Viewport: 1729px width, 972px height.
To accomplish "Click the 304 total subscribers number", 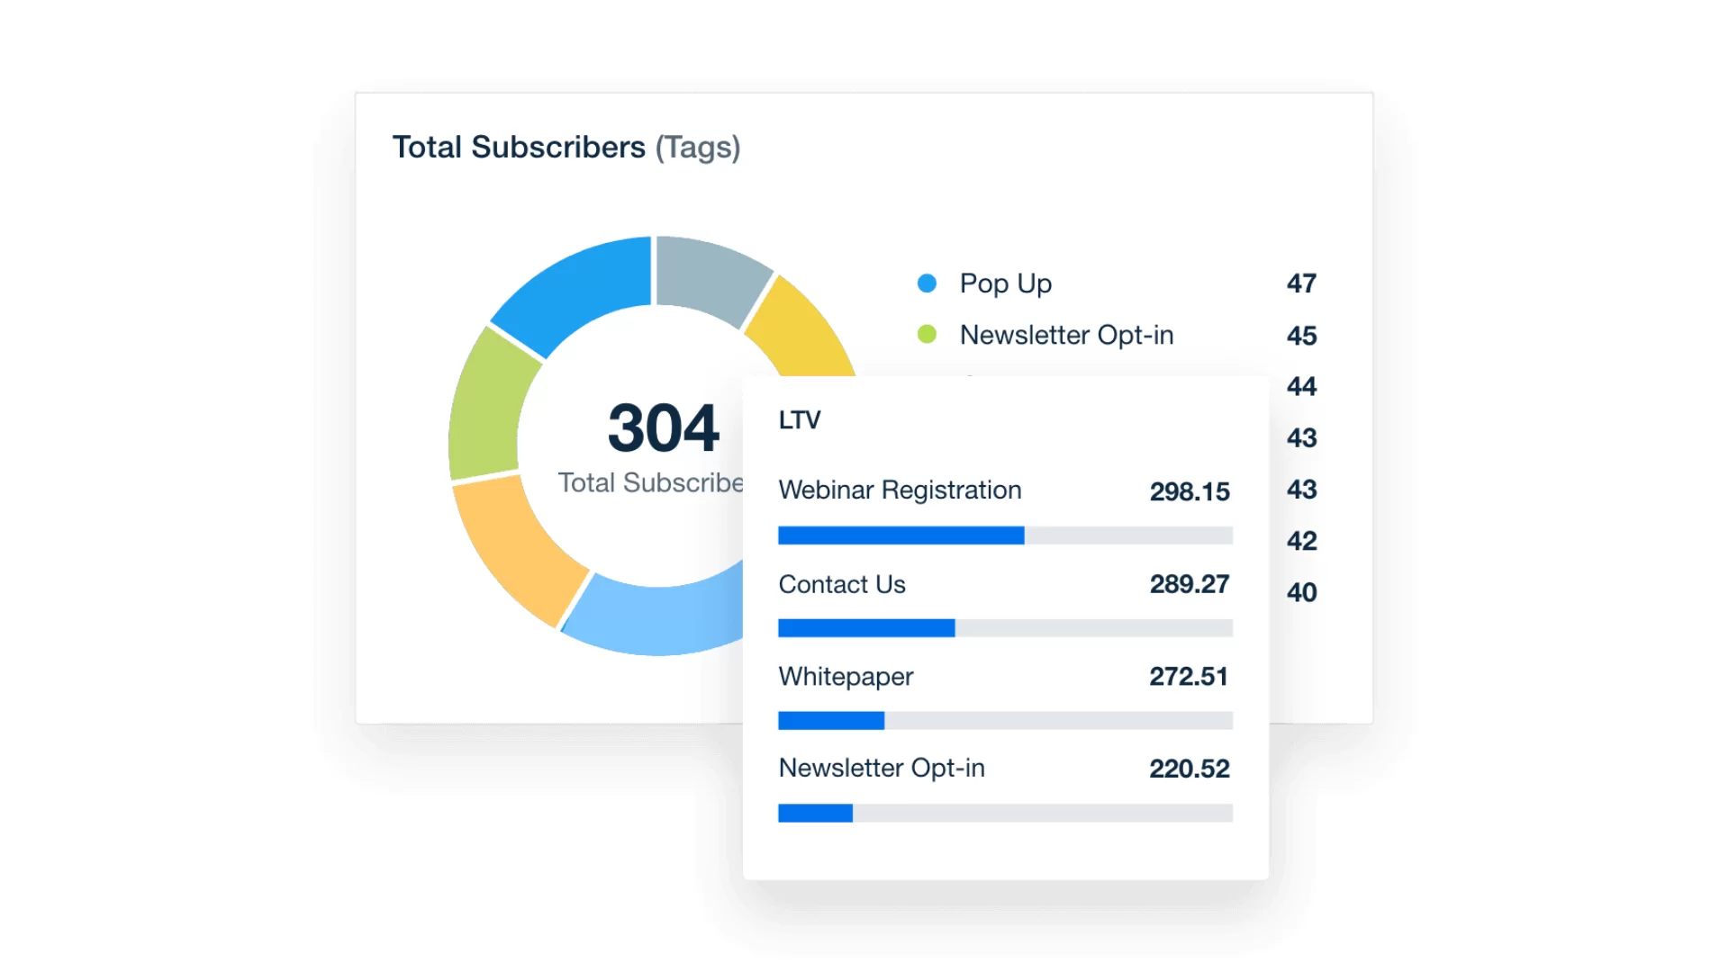I will tap(664, 428).
